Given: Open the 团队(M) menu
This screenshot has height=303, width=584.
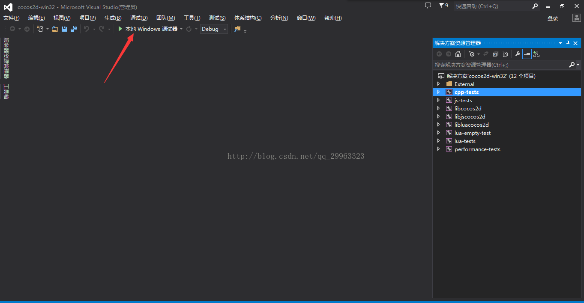Looking at the screenshot, I should [166, 18].
